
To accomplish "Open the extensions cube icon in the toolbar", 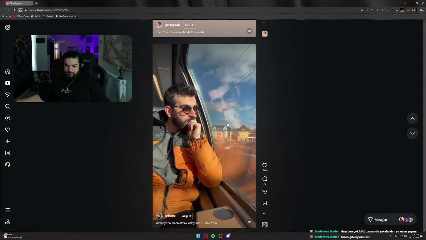I will click(413, 10).
